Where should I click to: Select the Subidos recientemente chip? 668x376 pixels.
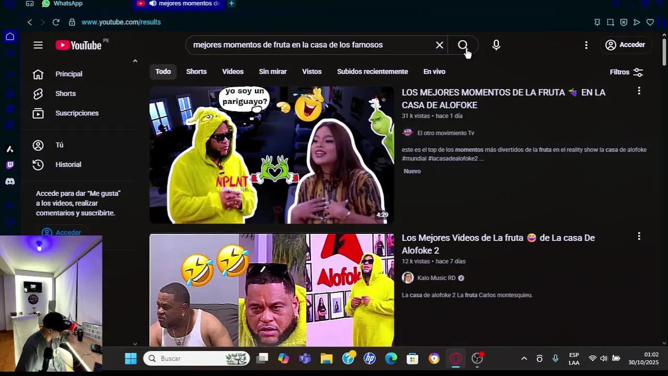click(372, 72)
